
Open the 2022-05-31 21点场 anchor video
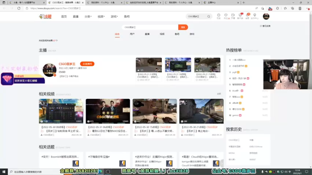coord(149,65)
